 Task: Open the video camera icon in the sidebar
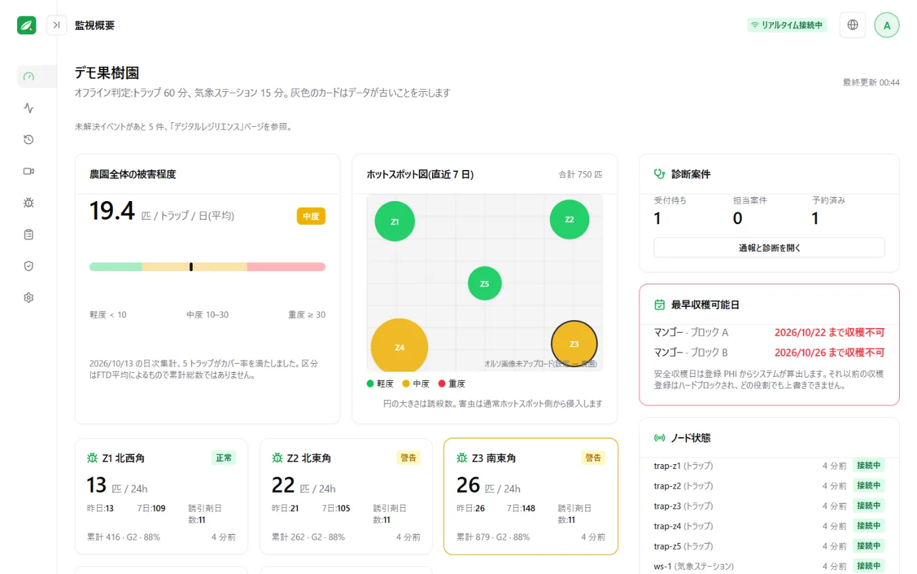point(28,171)
